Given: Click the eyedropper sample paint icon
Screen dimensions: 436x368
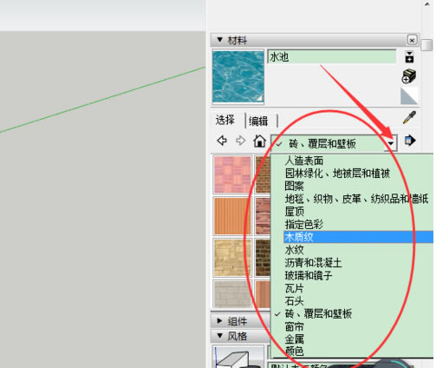Looking at the screenshot, I should 409,118.
